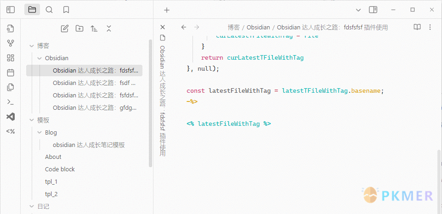The width and height of the screenshot is (442, 214).
Task: Click the -%> closing tag line
Action: pos(192,101)
